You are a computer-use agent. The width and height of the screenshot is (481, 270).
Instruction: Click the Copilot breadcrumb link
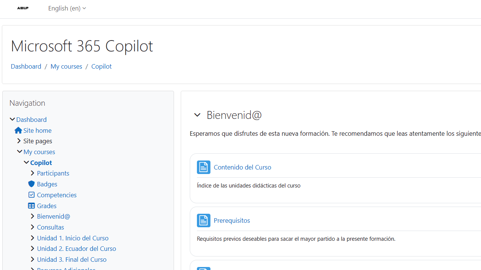tap(101, 66)
